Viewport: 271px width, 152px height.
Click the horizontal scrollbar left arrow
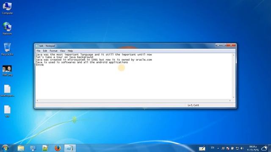coord(37,100)
